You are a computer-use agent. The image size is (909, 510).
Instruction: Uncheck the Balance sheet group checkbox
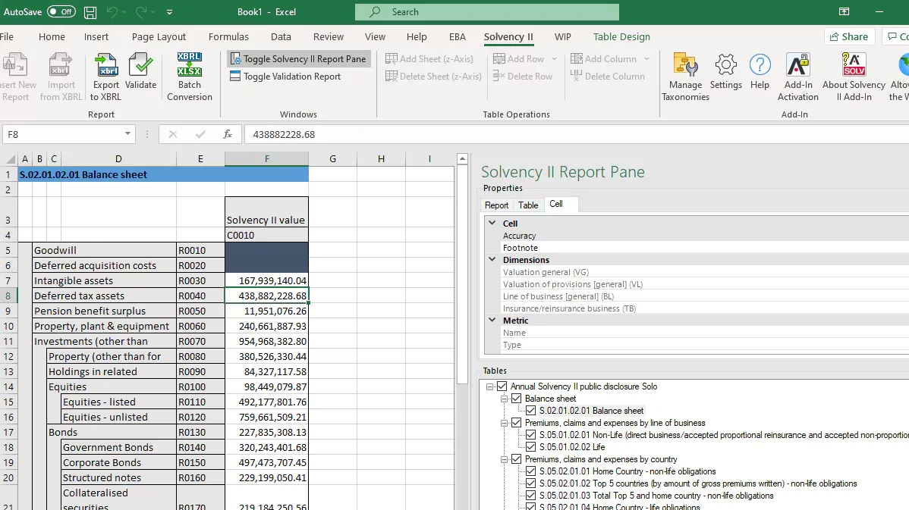click(517, 399)
